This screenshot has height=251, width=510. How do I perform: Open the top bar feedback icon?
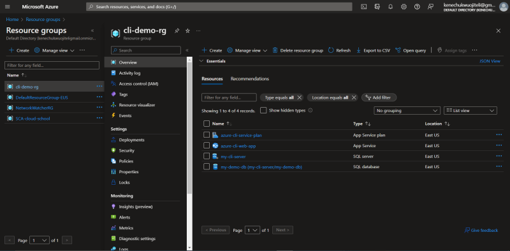point(431,7)
